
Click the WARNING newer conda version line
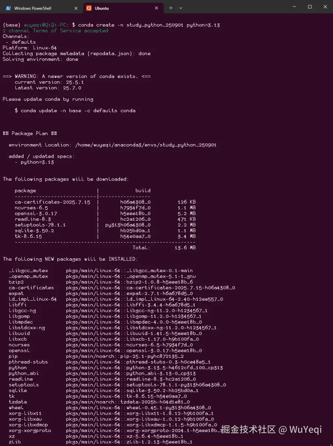(x=77, y=76)
